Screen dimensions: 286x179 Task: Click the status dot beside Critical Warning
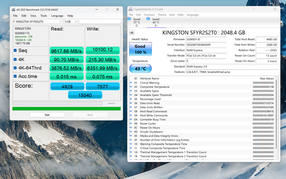pyautogui.click(x=131, y=83)
